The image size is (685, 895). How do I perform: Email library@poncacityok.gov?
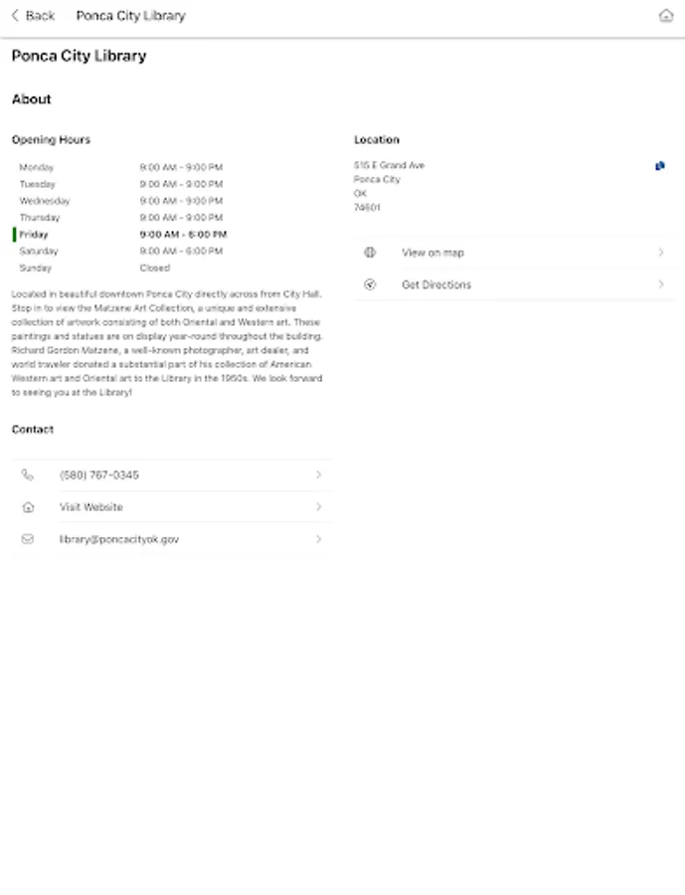click(172, 539)
